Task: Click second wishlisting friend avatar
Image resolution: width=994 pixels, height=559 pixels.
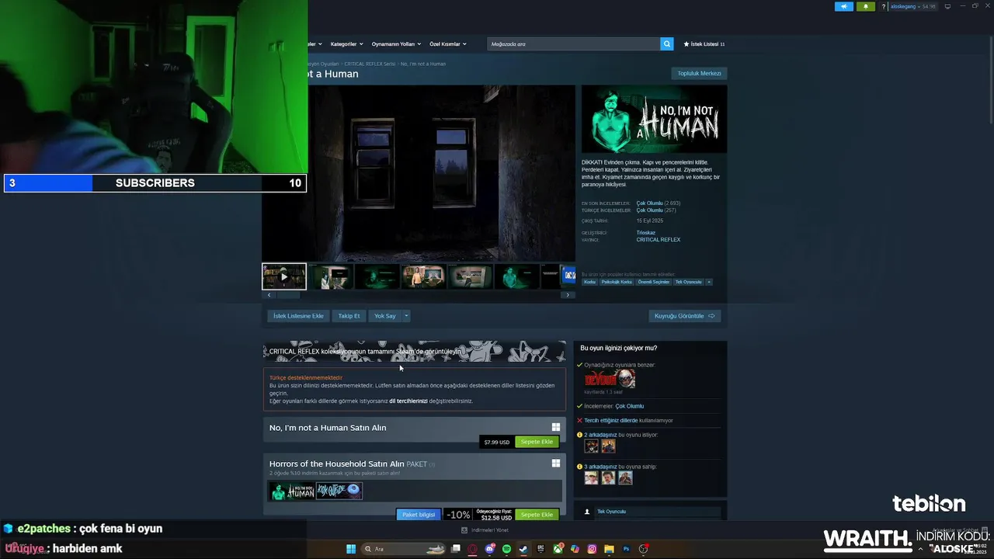Action: 608,446
